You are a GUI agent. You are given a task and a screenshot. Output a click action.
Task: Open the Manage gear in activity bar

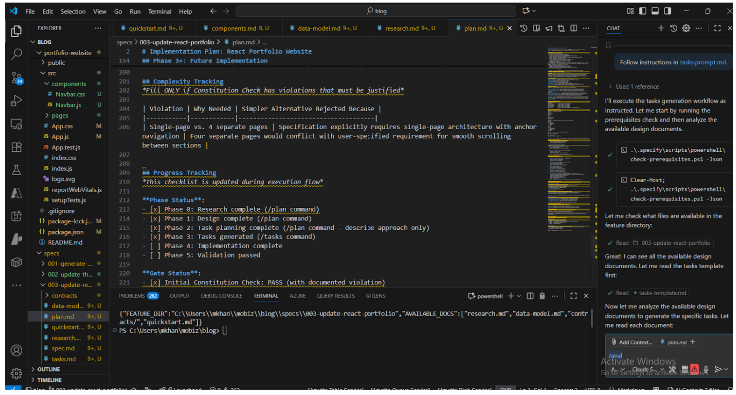point(16,373)
